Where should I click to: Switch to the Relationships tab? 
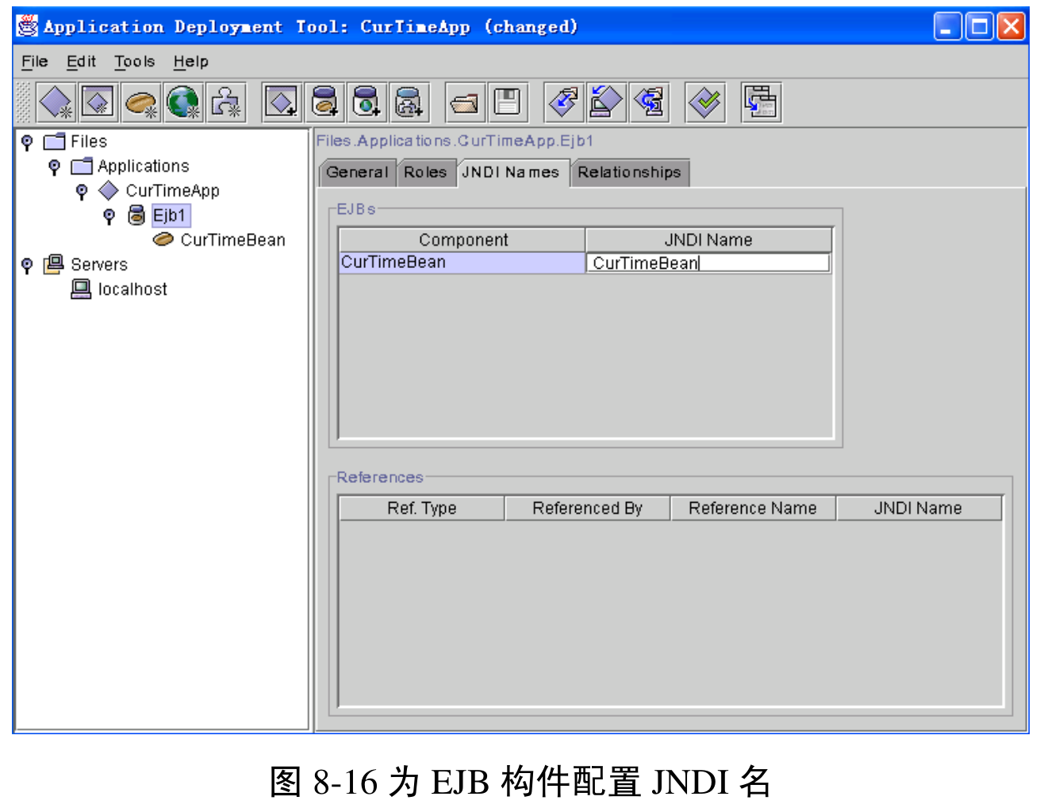click(629, 173)
